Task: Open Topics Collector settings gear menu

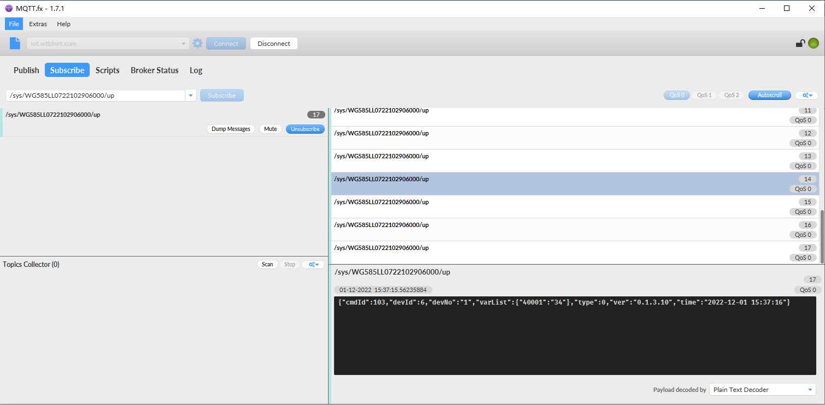Action: 313,265
